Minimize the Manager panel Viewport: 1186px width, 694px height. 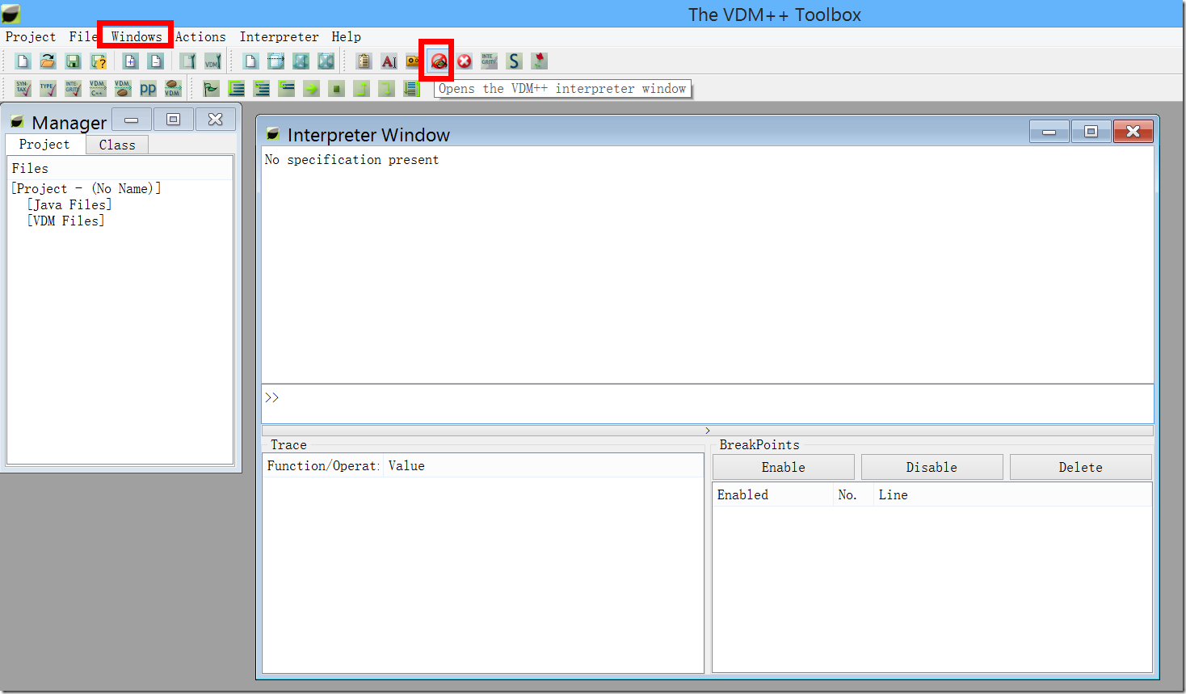(x=132, y=120)
